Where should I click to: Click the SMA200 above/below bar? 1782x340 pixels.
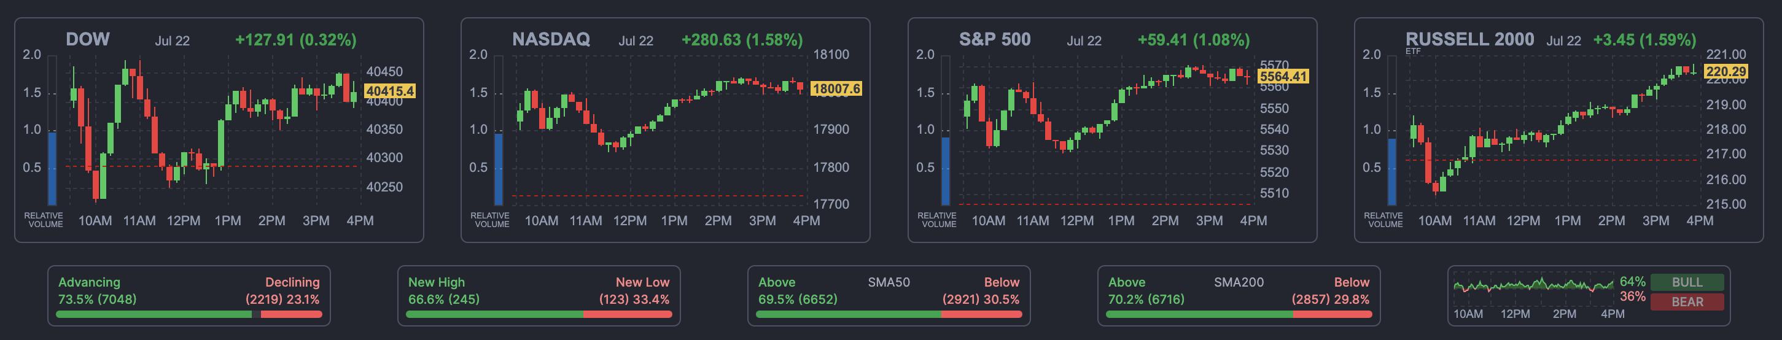click(1239, 314)
